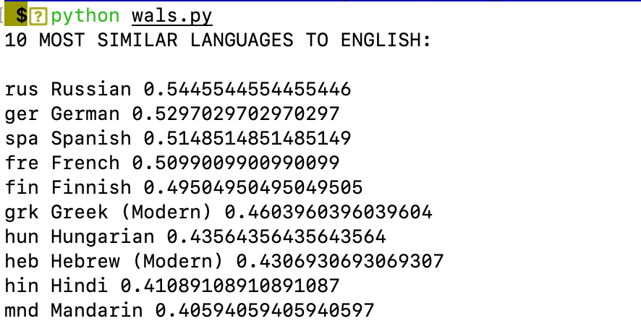The image size is (641, 321).
Task: Click Greek's score 0.4603960396039604
Action: [328, 212]
